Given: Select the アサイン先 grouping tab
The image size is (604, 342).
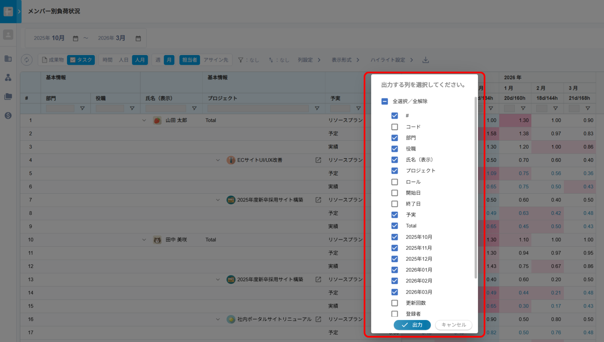Looking at the screenshot, I should (216, 60).
